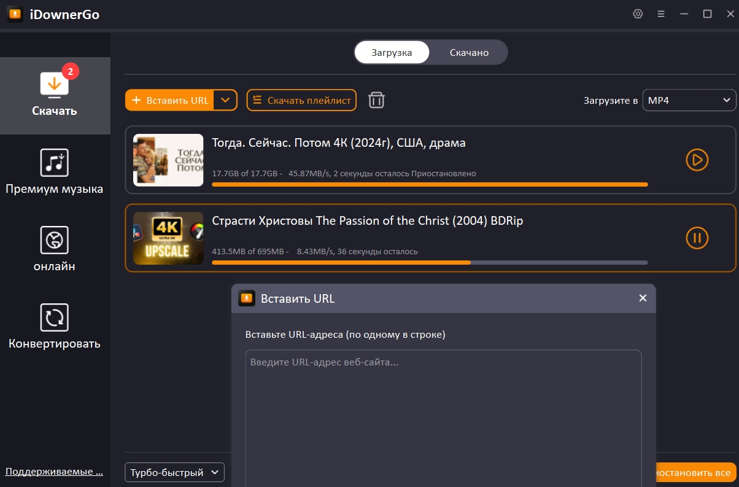The width and height of the screenshot is (739, 487).
Task: Switch to the Скачано tab
Action: coord(469,52)
